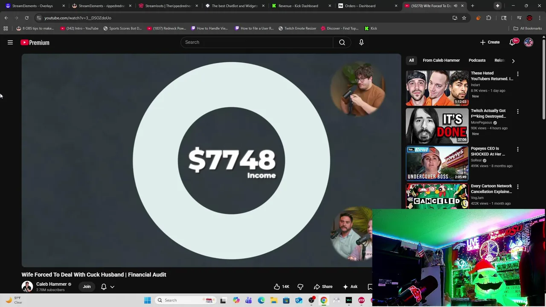Open options for Twitch Actually Got video
This screenshot has width=546, height=307.
click(518, 111)
